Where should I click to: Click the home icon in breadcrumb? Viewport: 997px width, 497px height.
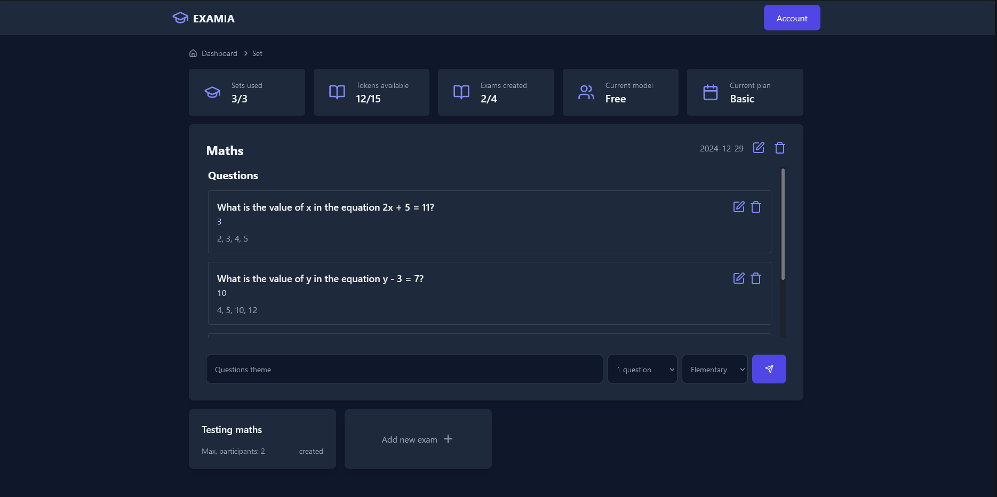[193, 53]
